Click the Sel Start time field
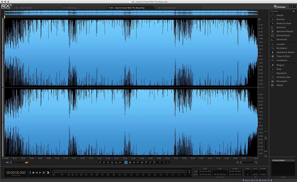This screenshot has width=297, height=182. 205,171
